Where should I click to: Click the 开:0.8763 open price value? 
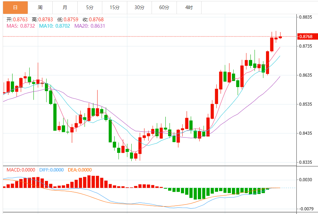point(17,20)
